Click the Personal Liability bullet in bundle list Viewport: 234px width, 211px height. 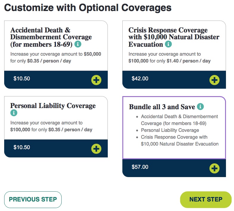pos(170,130)
